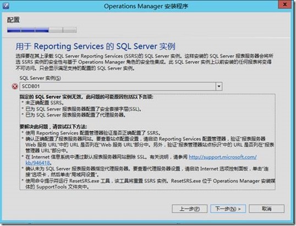Click the red error icon beside SCDB01

pos(15,86)
